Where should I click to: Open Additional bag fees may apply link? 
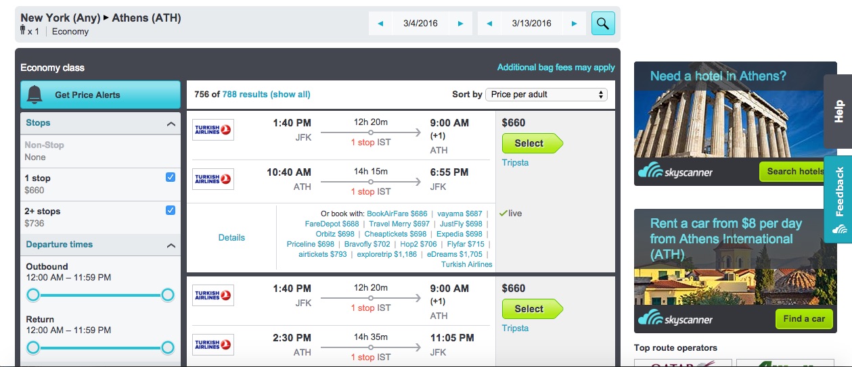[556, 68]
